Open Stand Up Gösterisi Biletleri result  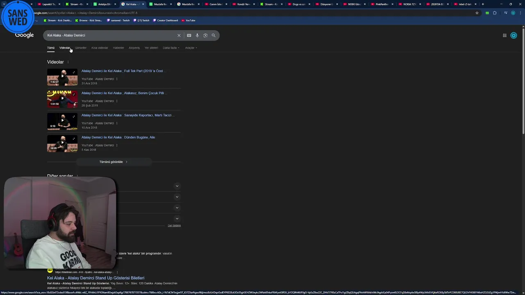[x=96, y=278]
